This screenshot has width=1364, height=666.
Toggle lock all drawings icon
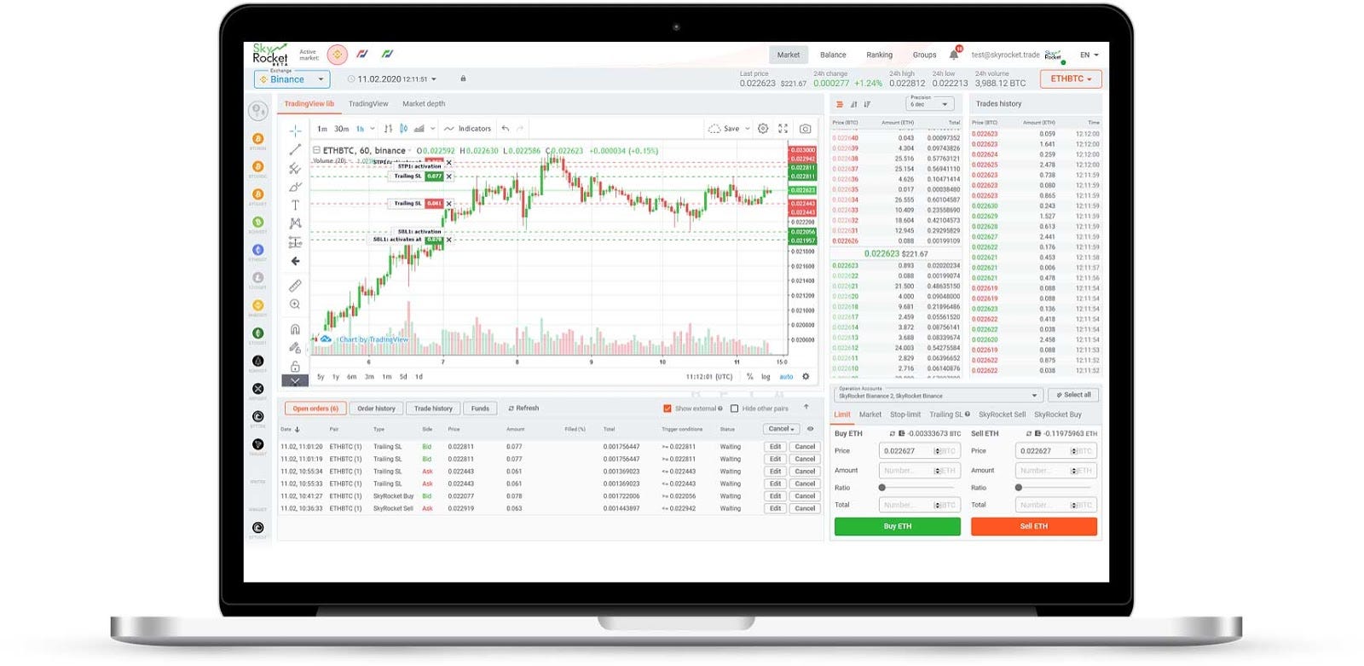295,366
